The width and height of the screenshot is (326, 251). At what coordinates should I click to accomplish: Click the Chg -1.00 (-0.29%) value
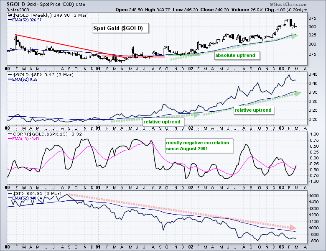pyautogui.click(x=284, y=10)
